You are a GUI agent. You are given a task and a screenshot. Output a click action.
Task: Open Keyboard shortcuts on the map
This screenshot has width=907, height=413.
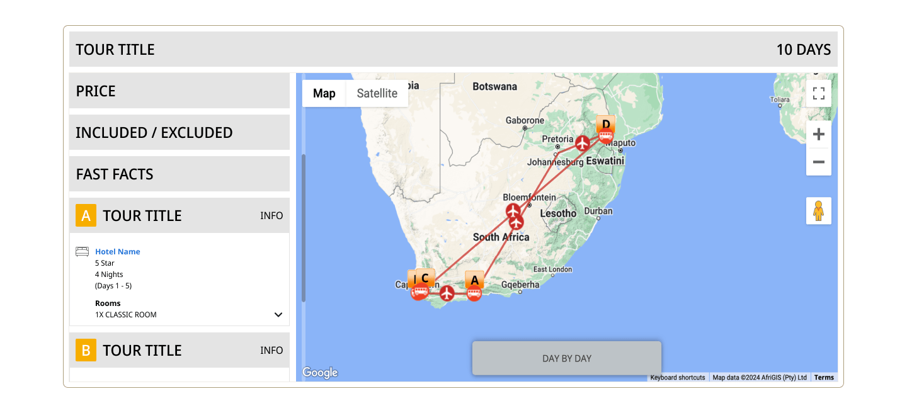(678, 377)
